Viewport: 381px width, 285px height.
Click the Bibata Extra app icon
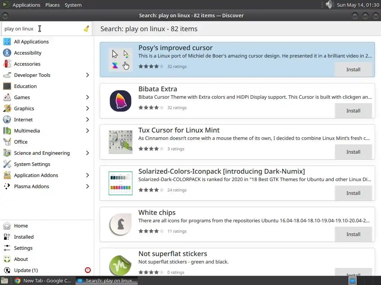121,101
